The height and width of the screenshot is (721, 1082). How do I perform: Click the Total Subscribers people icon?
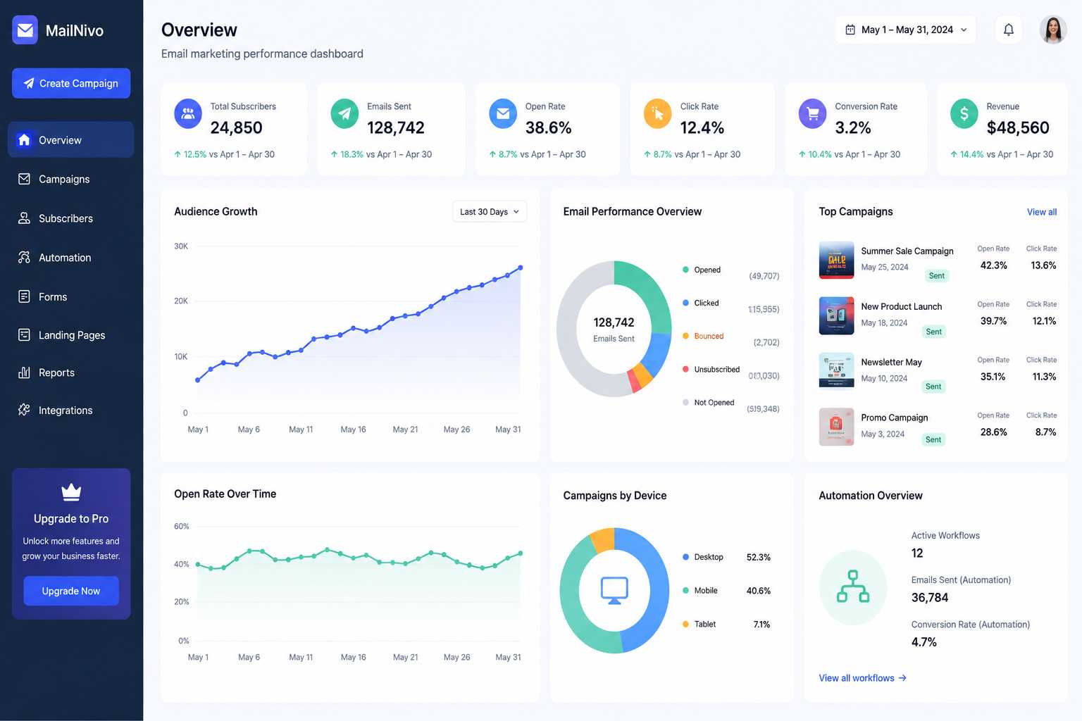coord(188,113)
